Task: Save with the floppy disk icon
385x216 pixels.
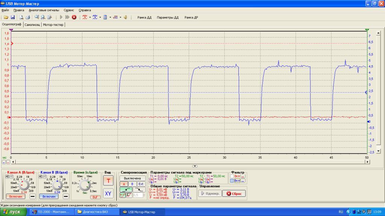Action: coord(12,17)
